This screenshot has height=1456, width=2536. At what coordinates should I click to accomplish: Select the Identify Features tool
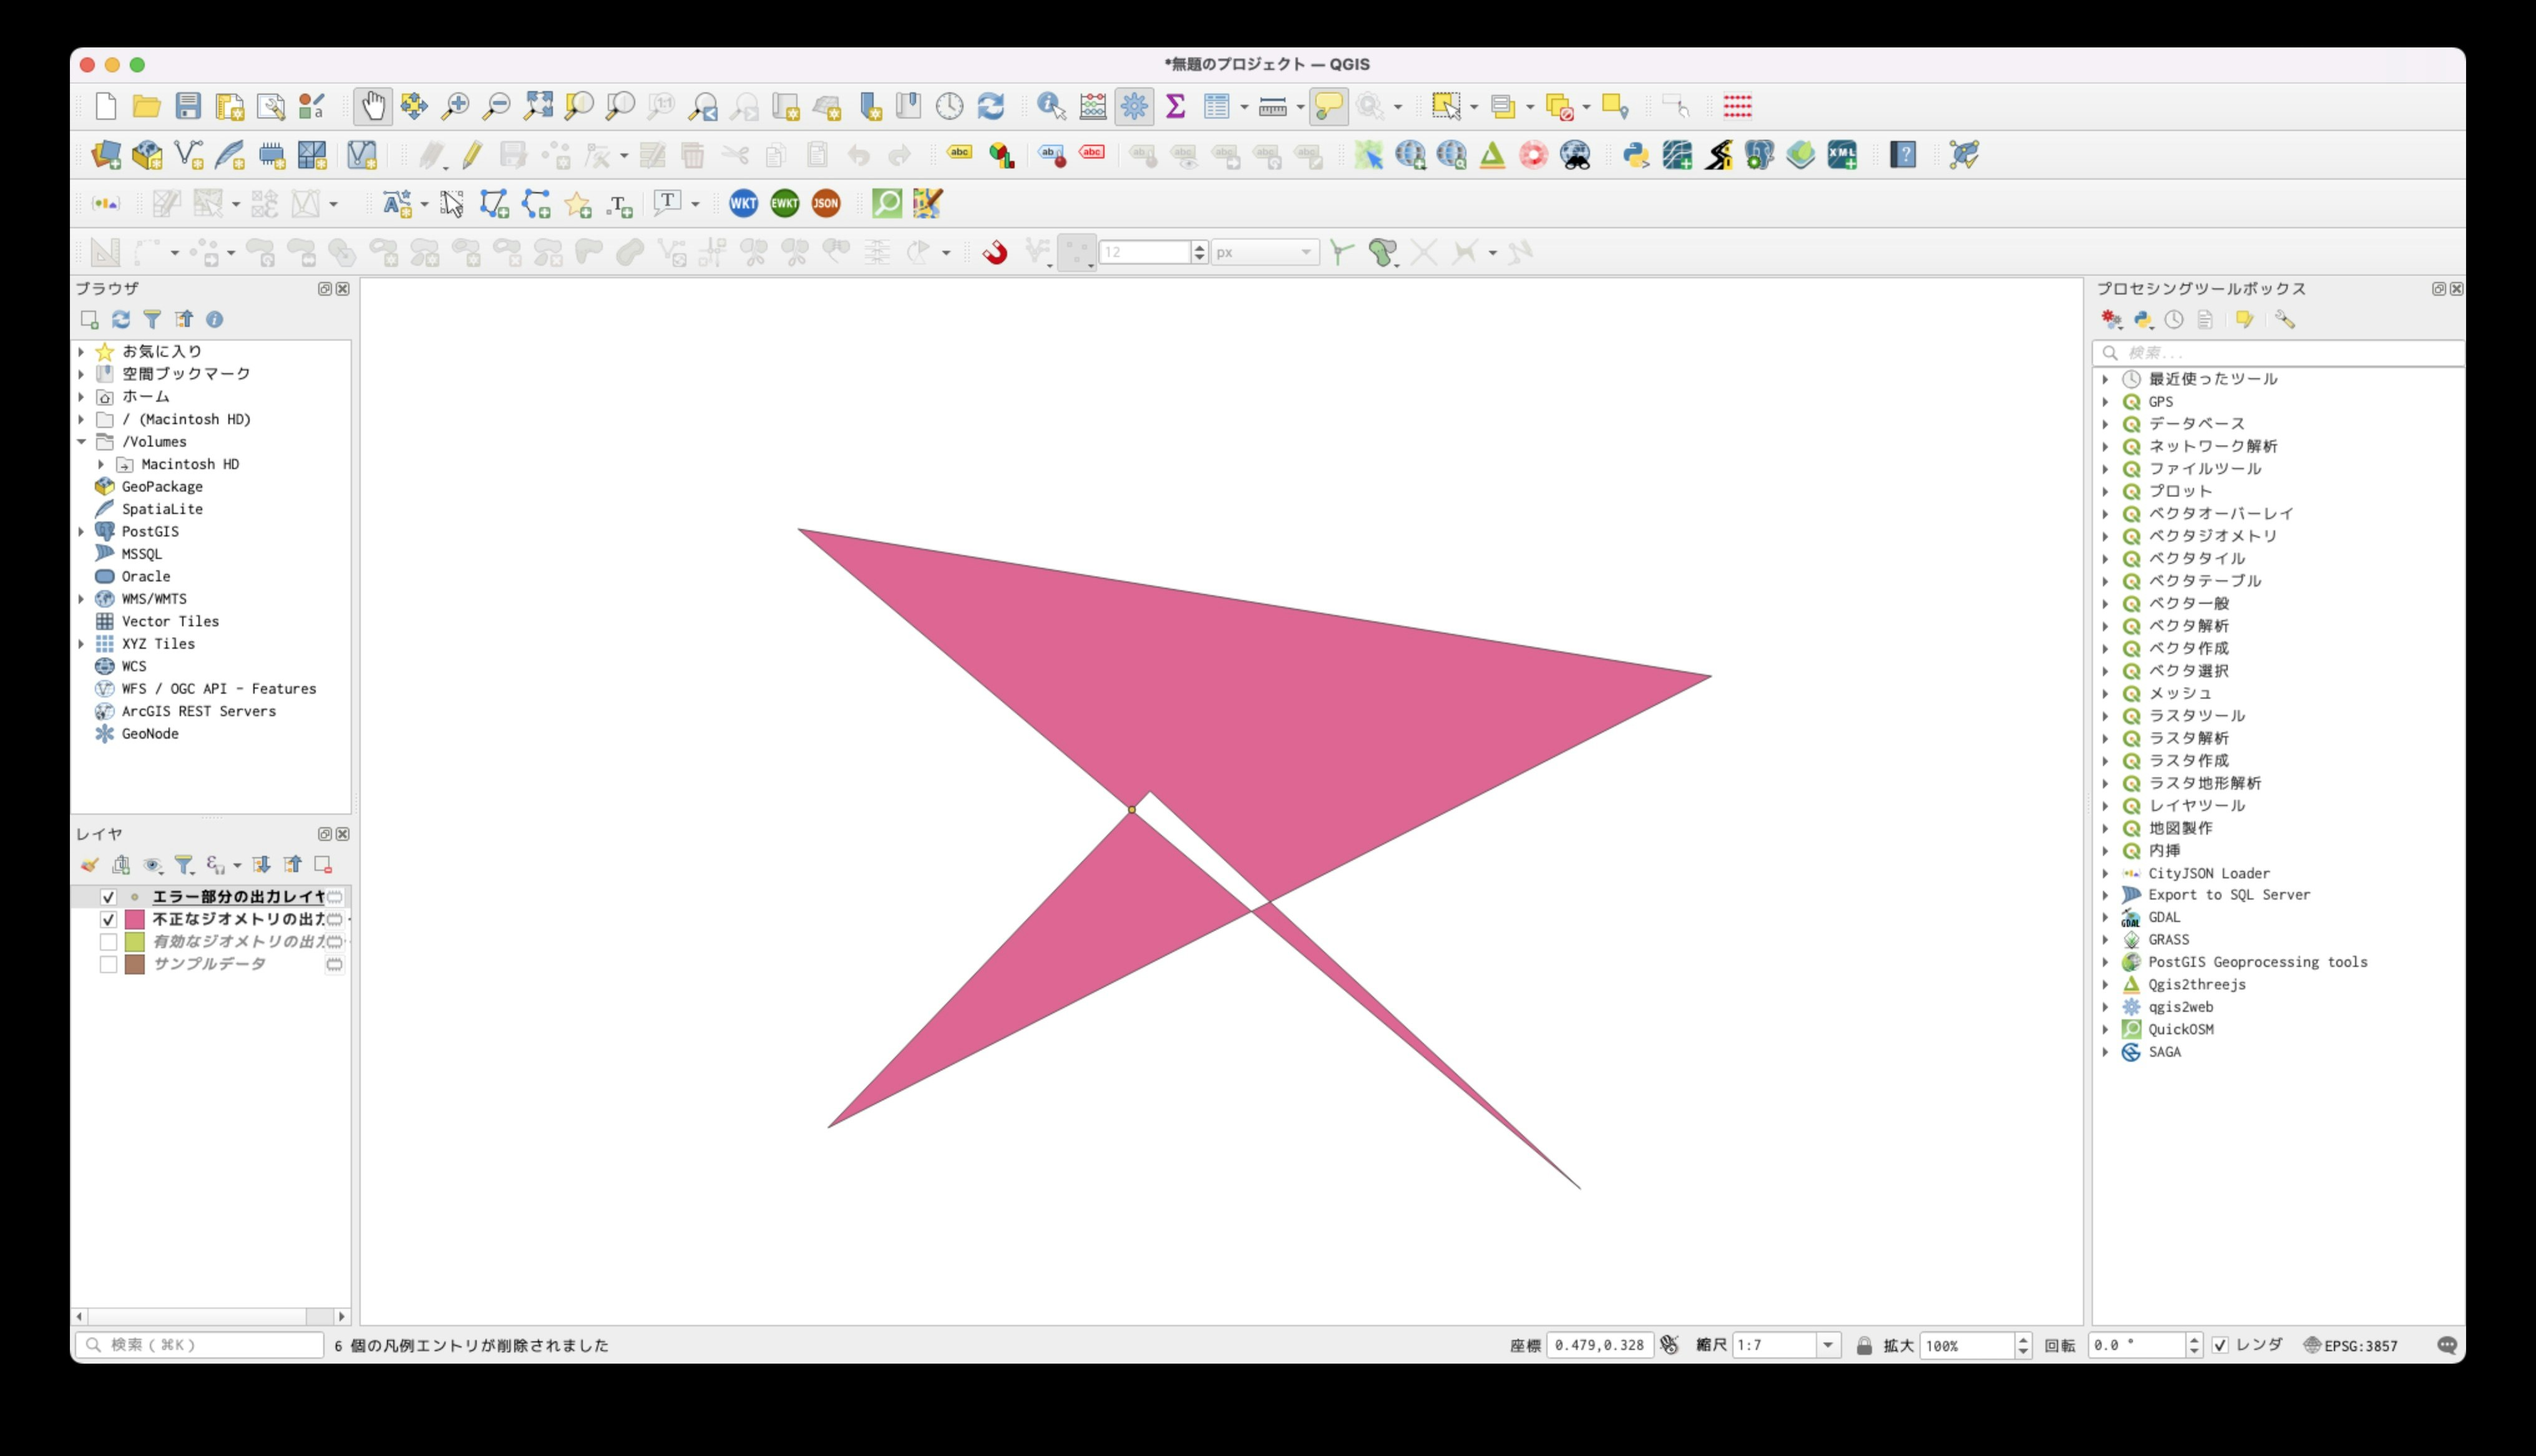coord(1051,106)
